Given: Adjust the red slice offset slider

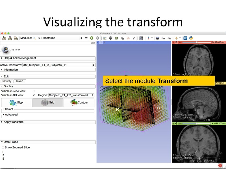Looking at the screenshot, I should click(x=197, y=43).
